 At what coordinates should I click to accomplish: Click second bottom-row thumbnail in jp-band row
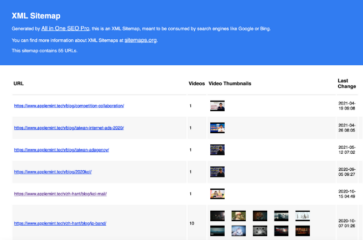[x=238, y=231]
